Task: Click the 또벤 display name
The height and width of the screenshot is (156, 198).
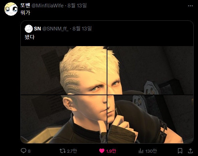Action: [x=25, y=5]
